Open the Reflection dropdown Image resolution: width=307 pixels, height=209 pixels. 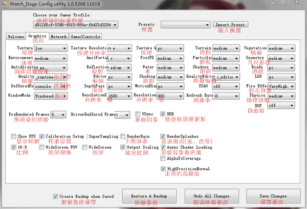coord(119,67)
